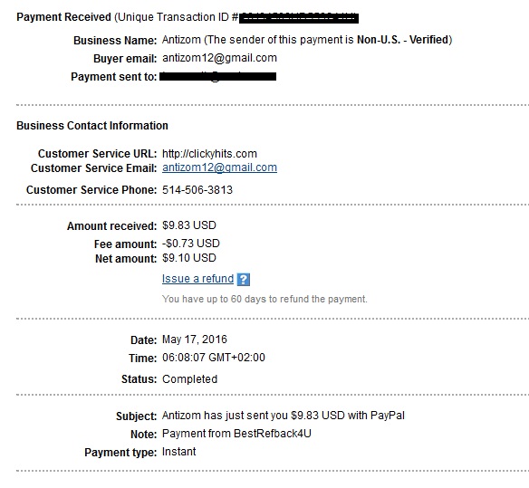Click the Completed status text
The height and width of the screenshot is (488, 529).
(x=189, y=379)
